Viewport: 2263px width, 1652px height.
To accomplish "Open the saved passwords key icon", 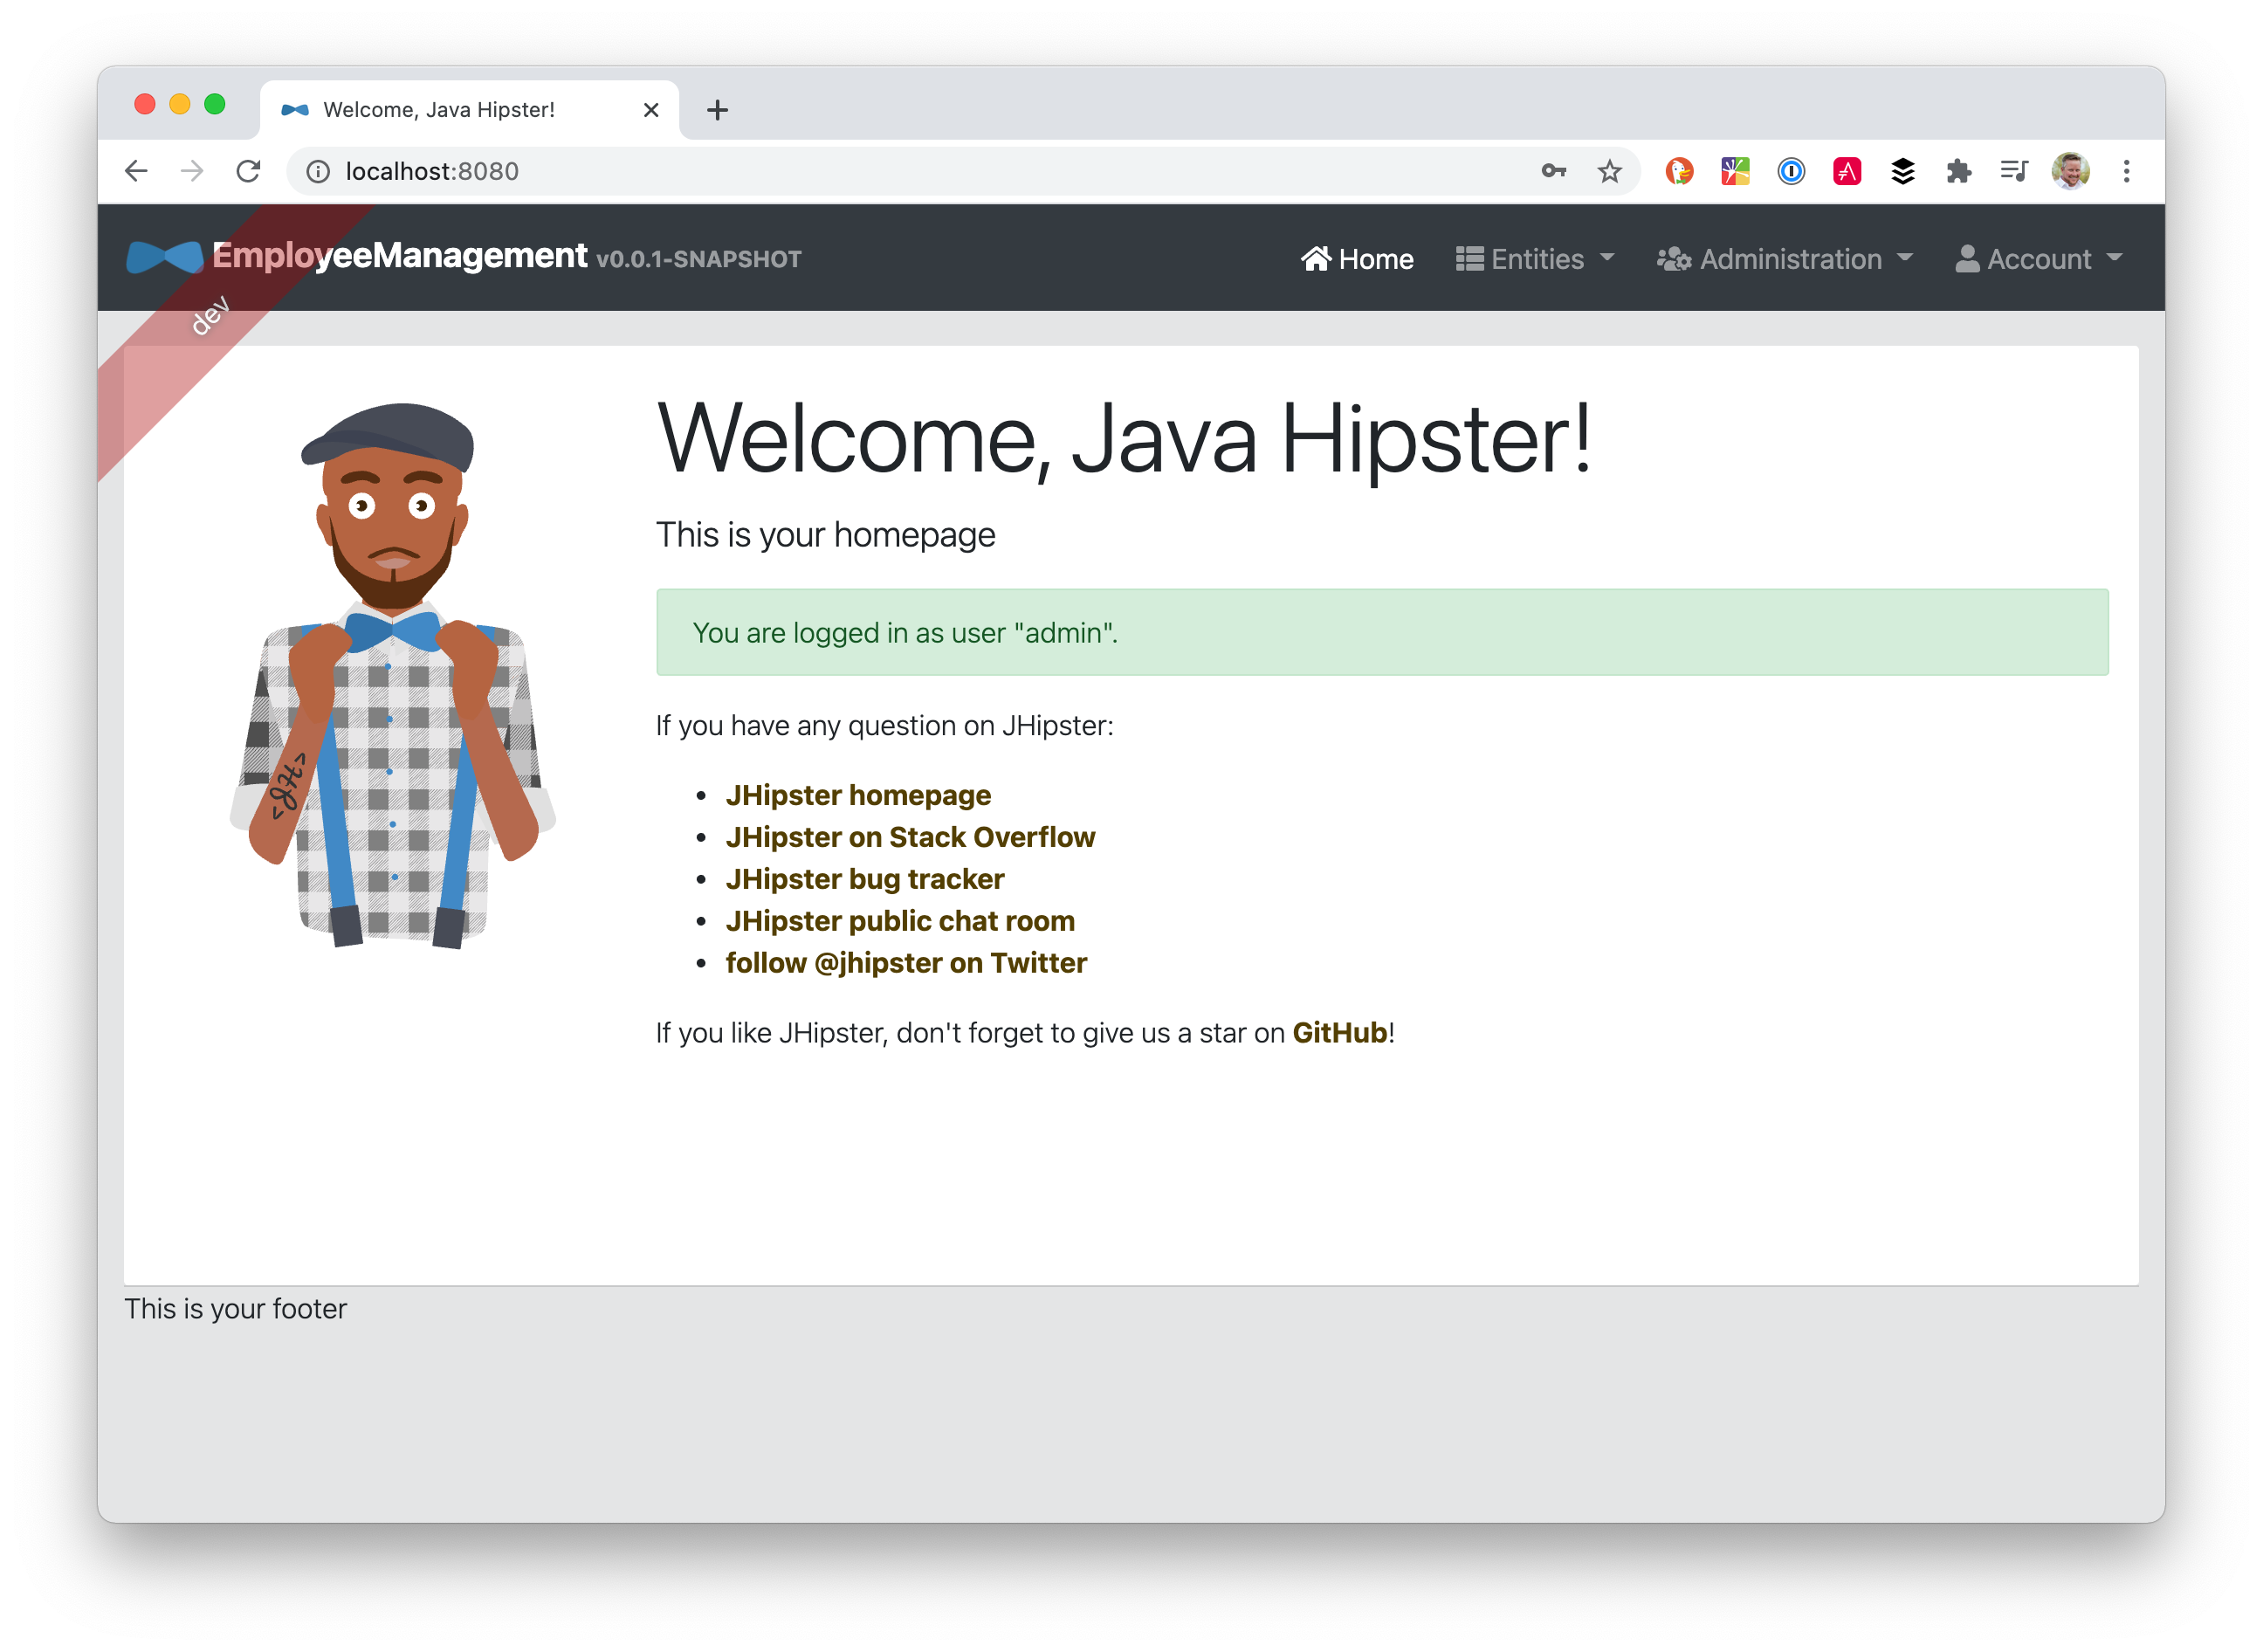I will [1554, 171].
